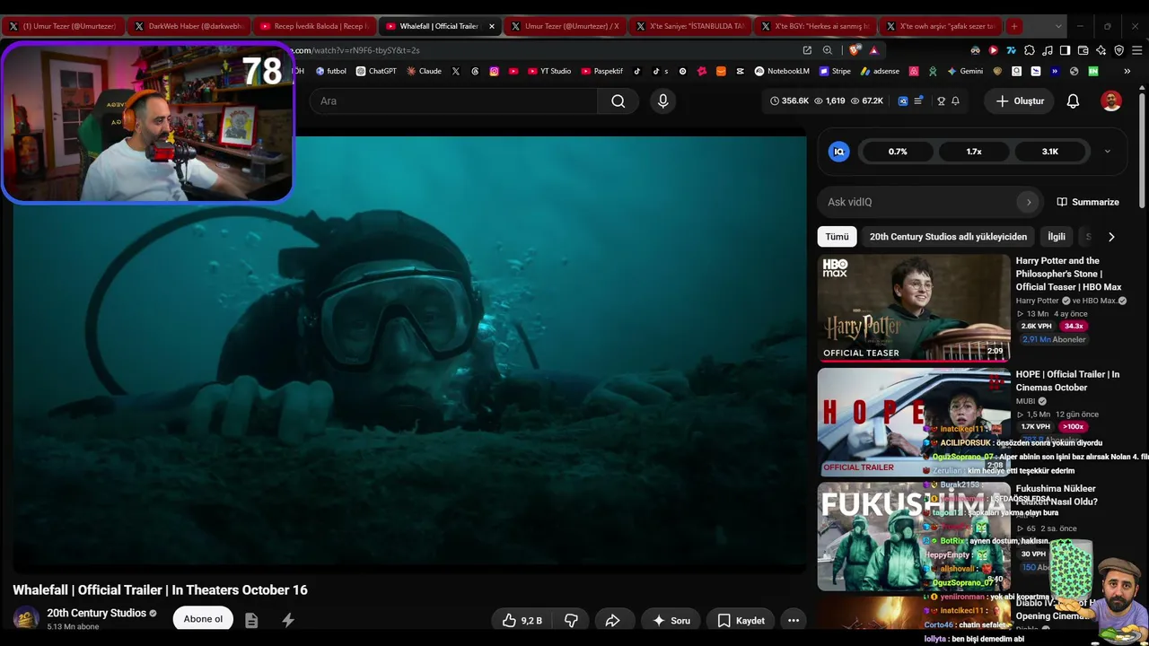Open the Paspektif bookmark
This screenshot has width=1149, height=646.
(602, 71)
